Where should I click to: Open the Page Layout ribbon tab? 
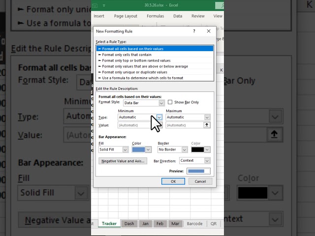tap(126, 16)
